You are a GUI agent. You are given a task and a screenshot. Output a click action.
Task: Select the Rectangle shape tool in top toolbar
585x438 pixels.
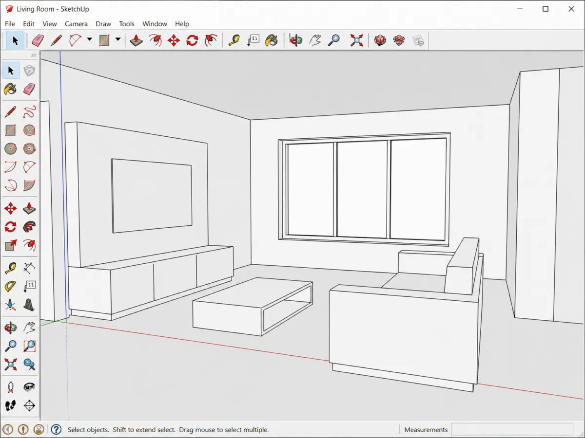tap(104, 40)
